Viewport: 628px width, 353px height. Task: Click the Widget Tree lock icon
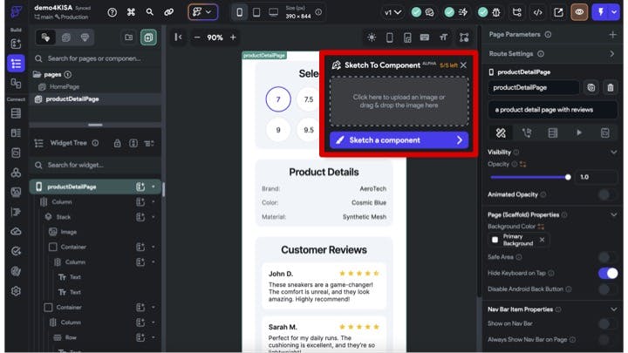pos(118,143)
